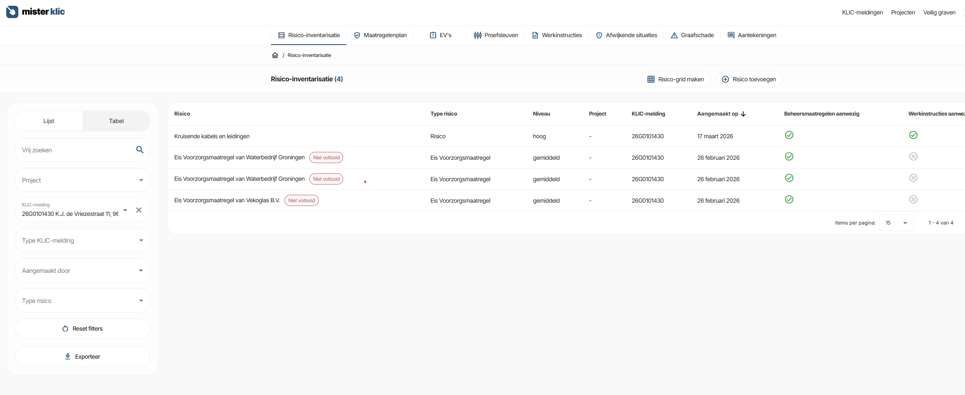Switch to the Tabel view
Screen dimensions: 965x395
(x=116, y=121)
